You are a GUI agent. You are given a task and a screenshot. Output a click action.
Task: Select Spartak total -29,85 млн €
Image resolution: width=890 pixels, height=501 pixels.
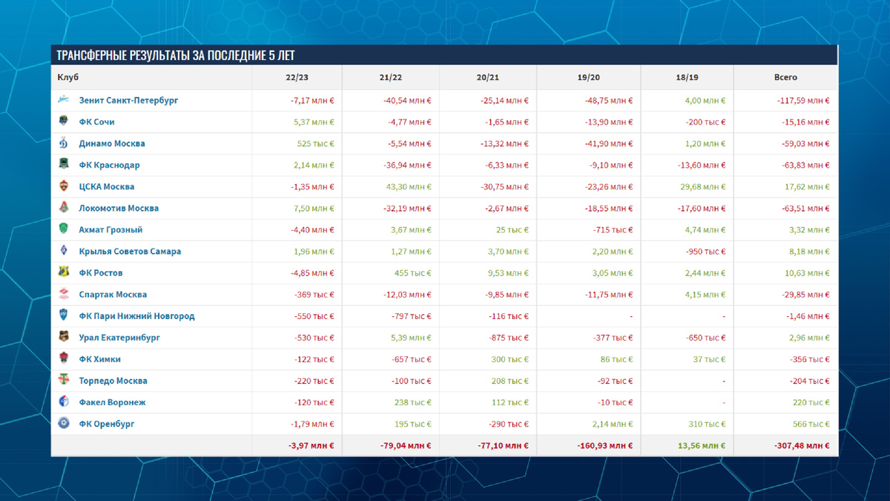(805, 294)
